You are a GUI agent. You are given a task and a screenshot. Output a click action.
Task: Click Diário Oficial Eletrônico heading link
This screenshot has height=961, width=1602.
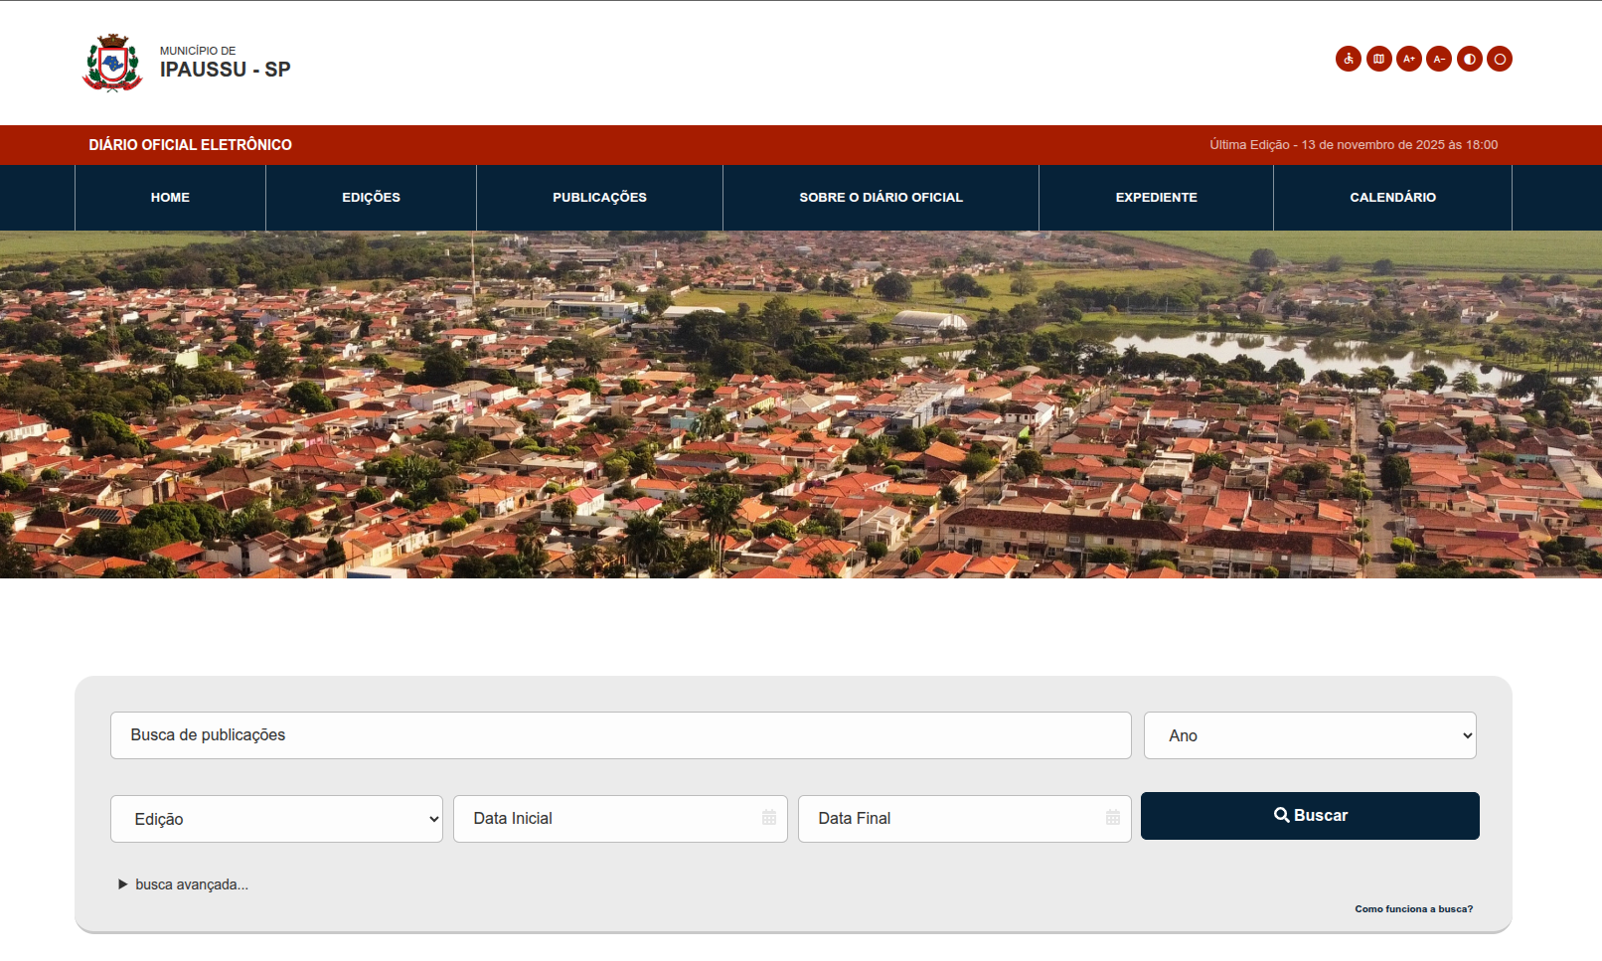(190, 145)
